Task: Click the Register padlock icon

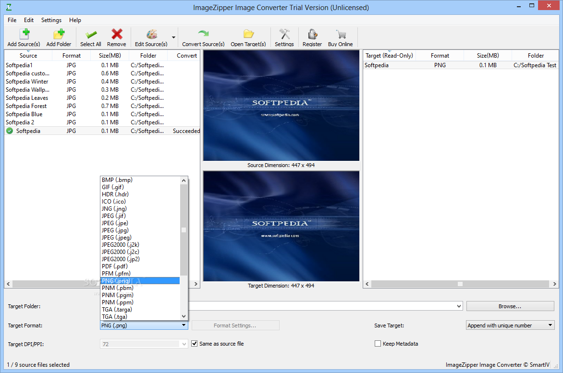Action: click(312, 34)
